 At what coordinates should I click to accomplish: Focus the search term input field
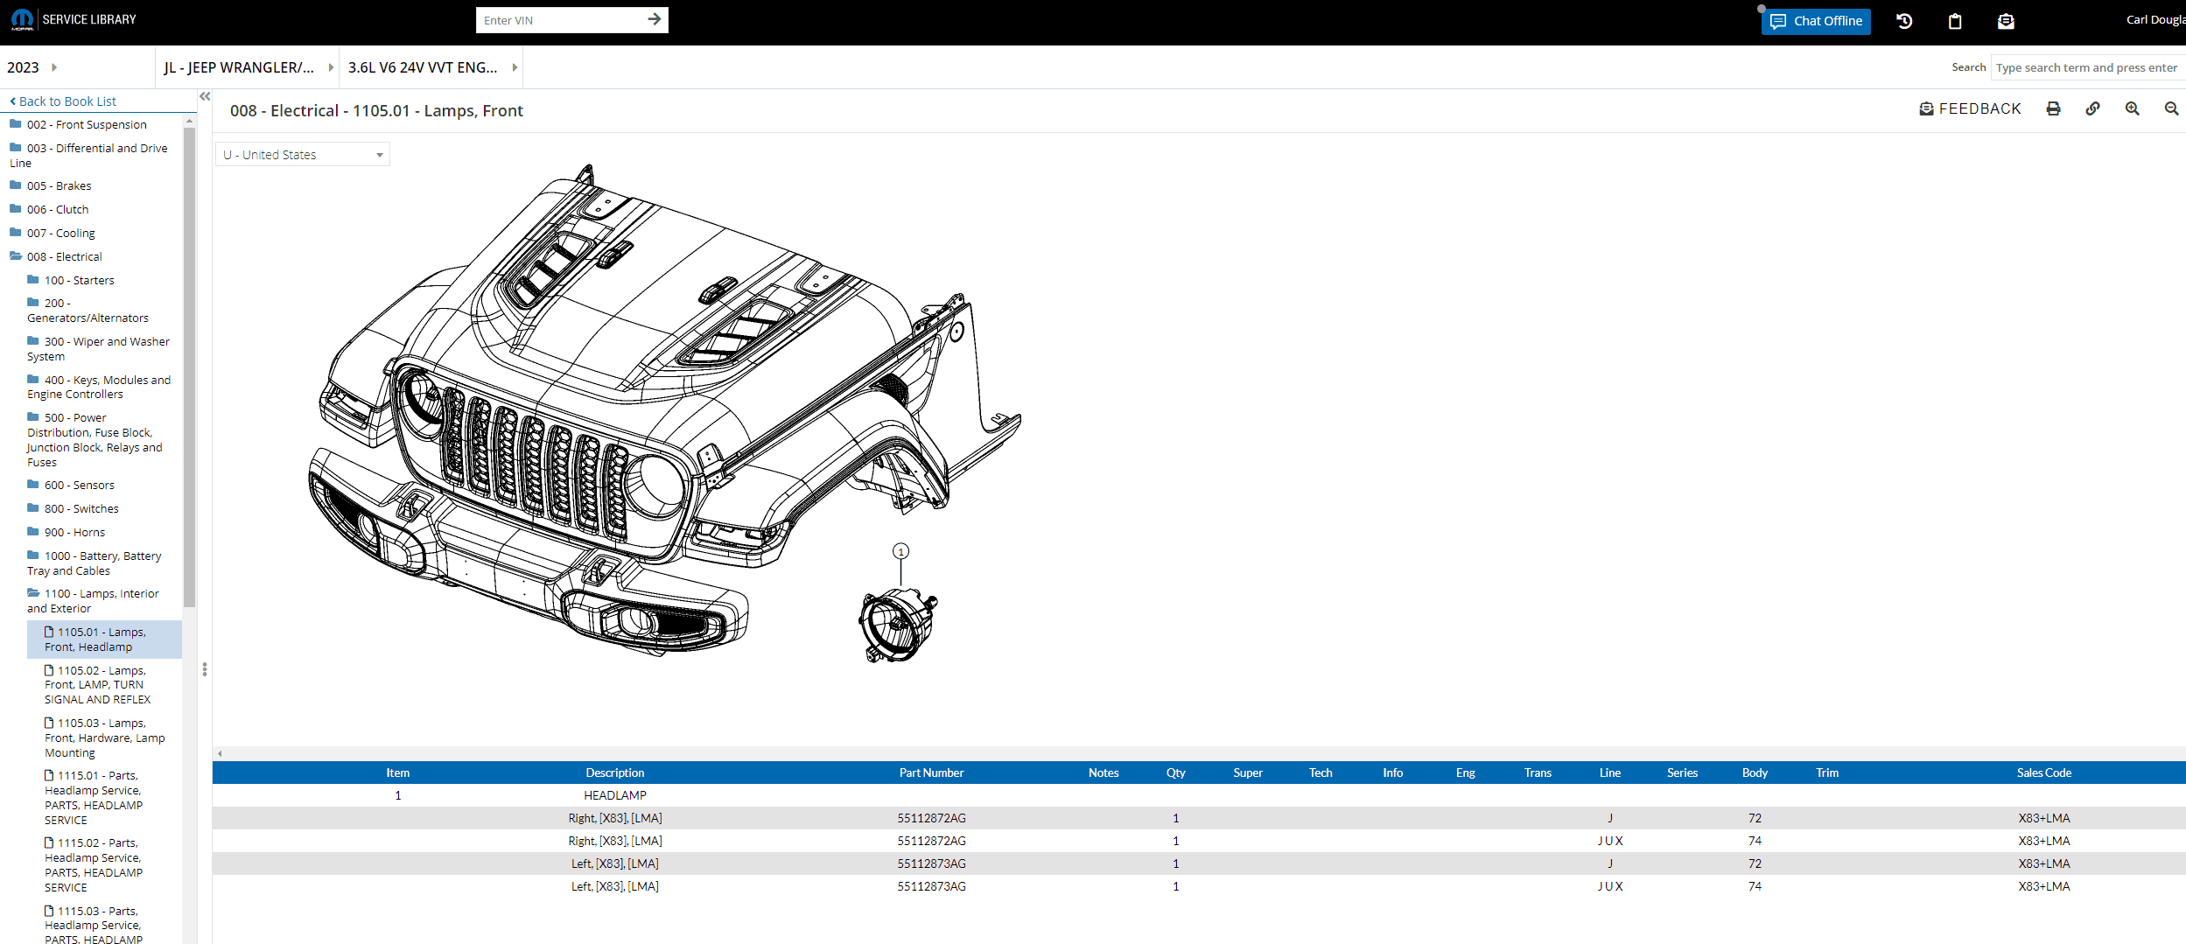click(x=2088, y=67)
